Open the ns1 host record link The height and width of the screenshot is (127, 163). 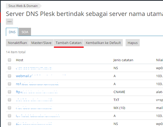[37, 84]
